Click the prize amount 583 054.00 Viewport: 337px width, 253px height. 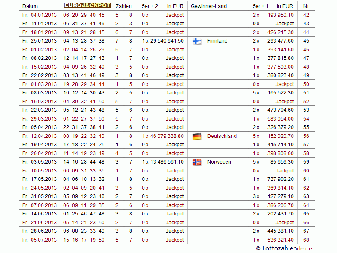click(281, 119)
